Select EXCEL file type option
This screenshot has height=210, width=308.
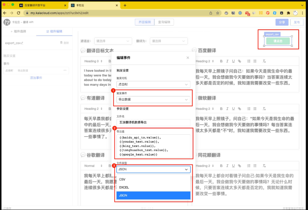(x=153, y=187)
